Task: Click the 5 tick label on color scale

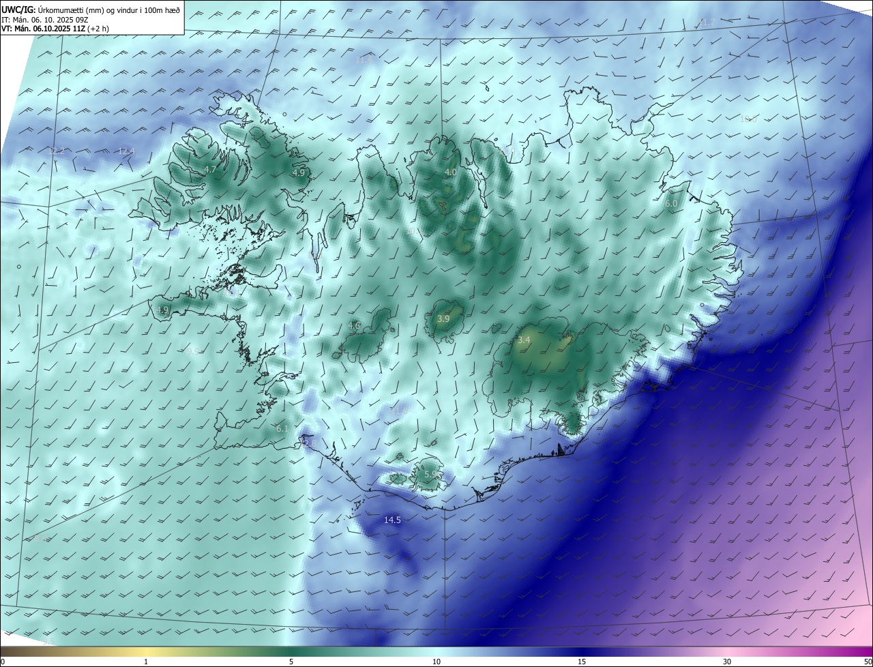Action: tap(291, 662)
